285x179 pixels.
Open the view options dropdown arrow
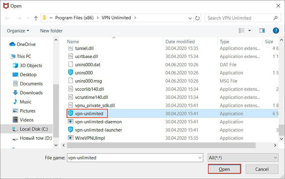[x=249, y=31]
